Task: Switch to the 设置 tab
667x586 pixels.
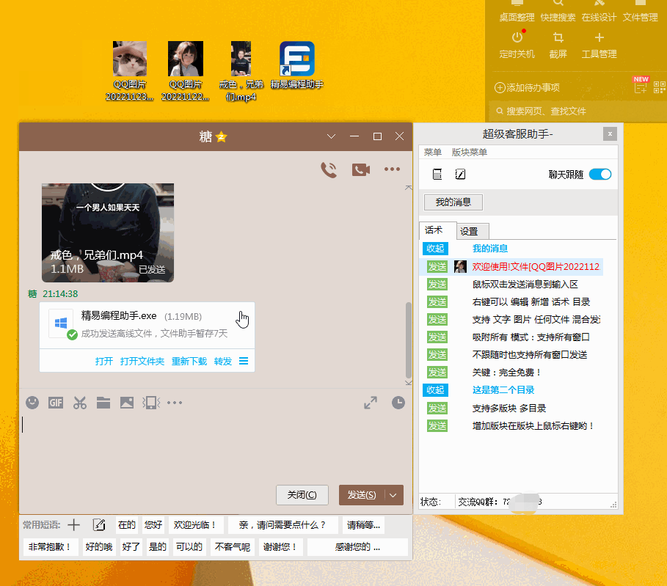Action: coord(469,232)
